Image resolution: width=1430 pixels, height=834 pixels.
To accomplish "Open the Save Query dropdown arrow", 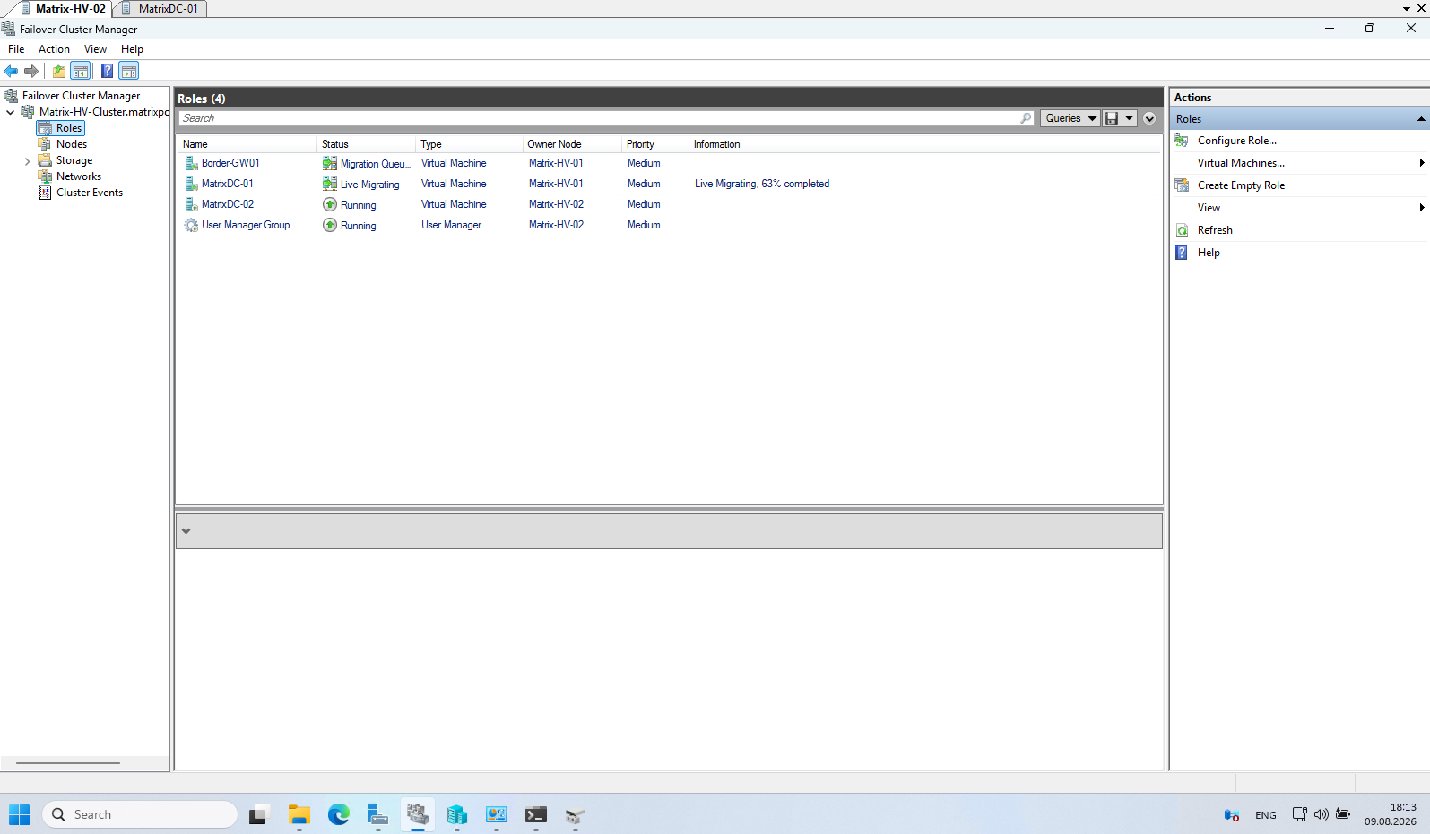I will pos(1130,118).
